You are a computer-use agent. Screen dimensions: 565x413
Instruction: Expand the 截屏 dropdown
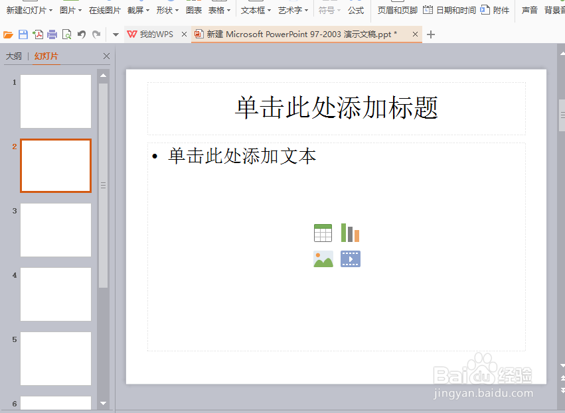pyautogui.click(x=147, y=11)
